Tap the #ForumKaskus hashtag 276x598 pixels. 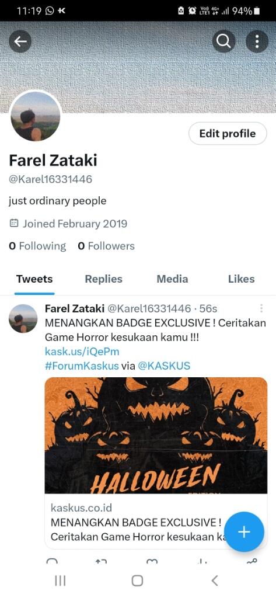click(x=82, y=366)
